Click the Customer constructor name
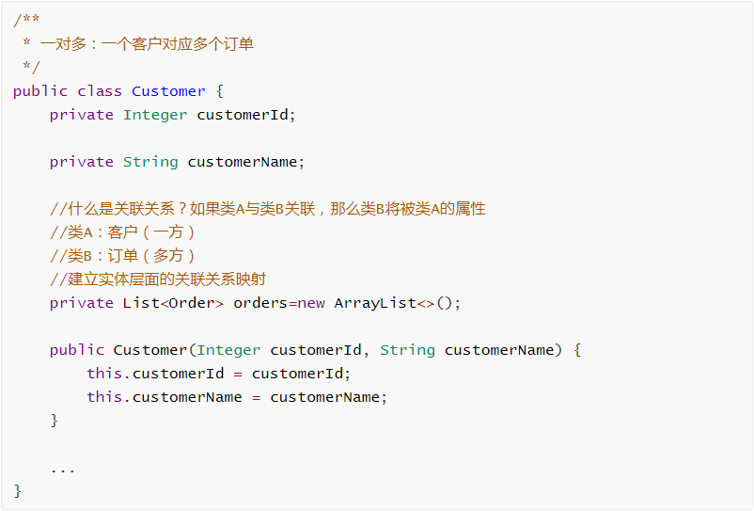The width and height of the screenshot is (754, 511). tap(150, 350)
